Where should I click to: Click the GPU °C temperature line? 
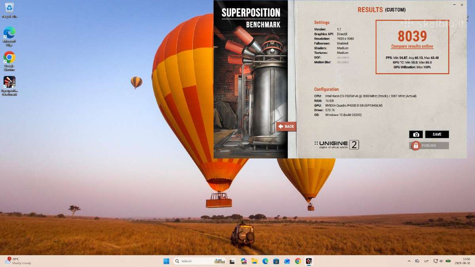coord(412,62)
